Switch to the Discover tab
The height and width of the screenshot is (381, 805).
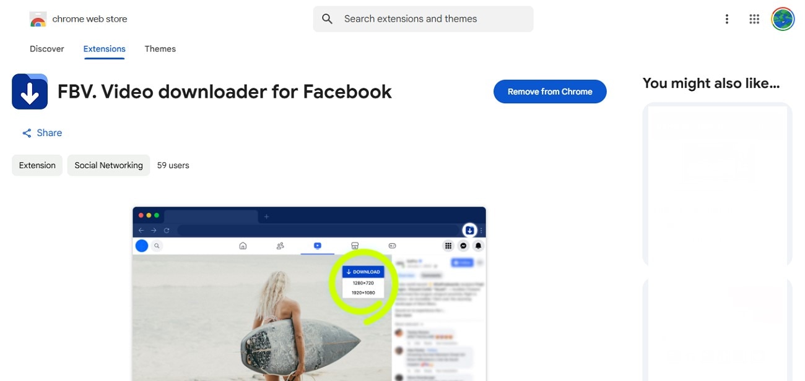[47, 49]
